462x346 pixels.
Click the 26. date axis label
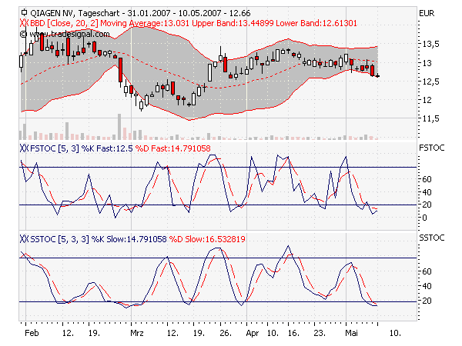tap(226, 333)
